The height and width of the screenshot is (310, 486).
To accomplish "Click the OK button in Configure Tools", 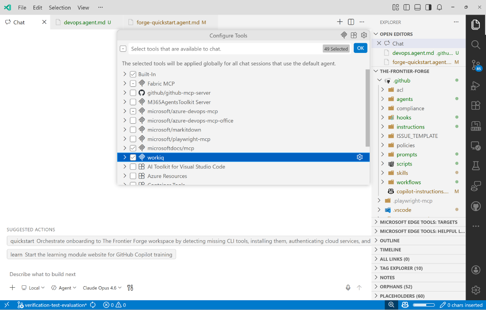I will [x=360, y=48].
